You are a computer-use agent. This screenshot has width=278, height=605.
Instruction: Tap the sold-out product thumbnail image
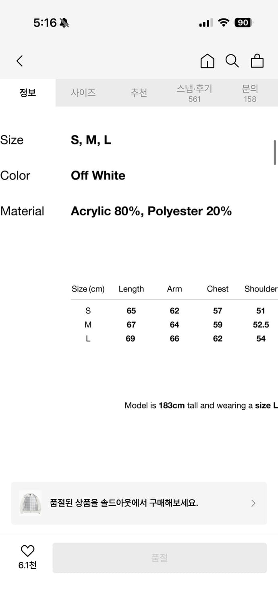(x=30, y=503)
